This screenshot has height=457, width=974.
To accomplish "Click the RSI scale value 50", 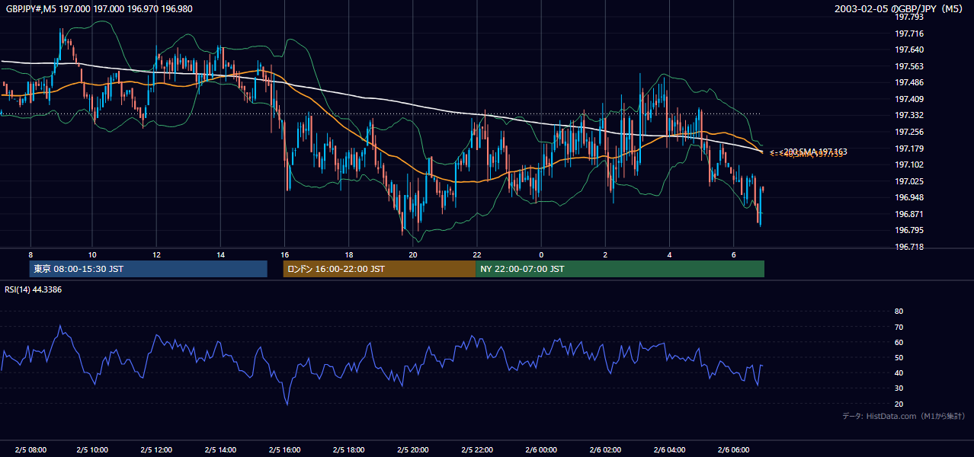I will [x=899, y=357].
